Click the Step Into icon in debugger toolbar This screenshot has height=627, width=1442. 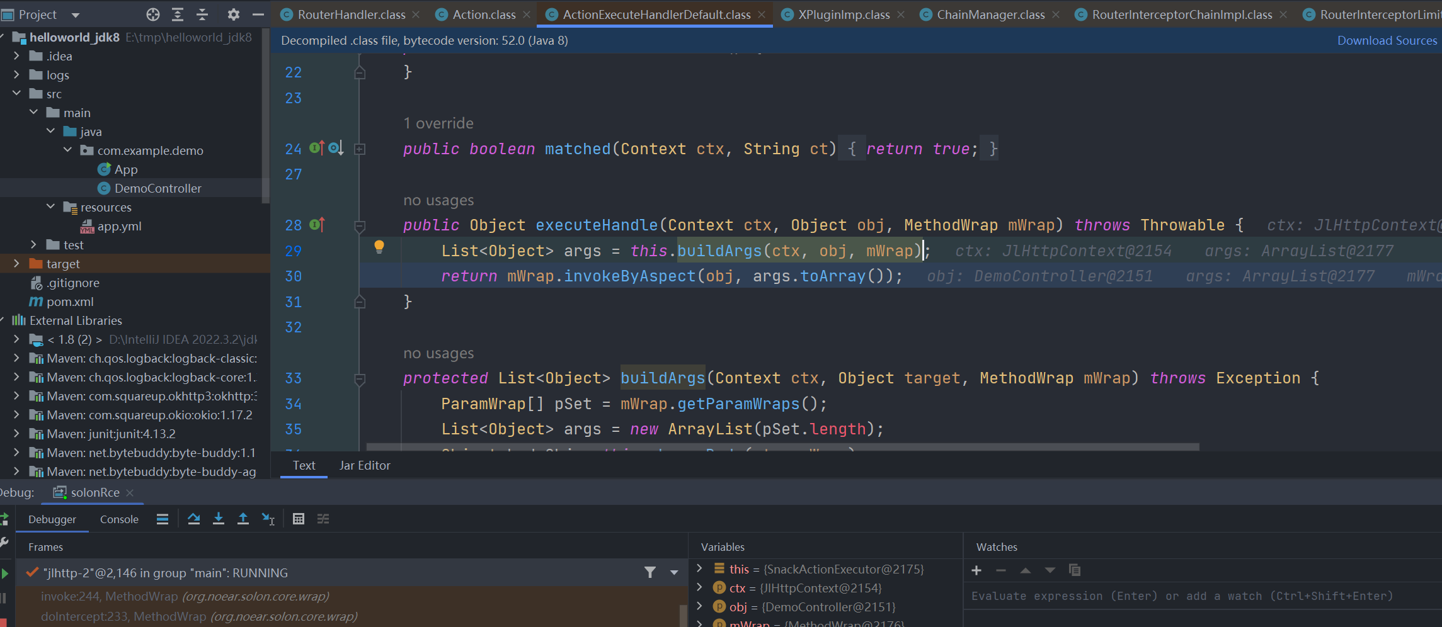pos(219,518)
